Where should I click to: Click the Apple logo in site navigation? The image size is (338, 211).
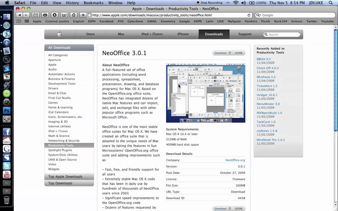[60, 34]
